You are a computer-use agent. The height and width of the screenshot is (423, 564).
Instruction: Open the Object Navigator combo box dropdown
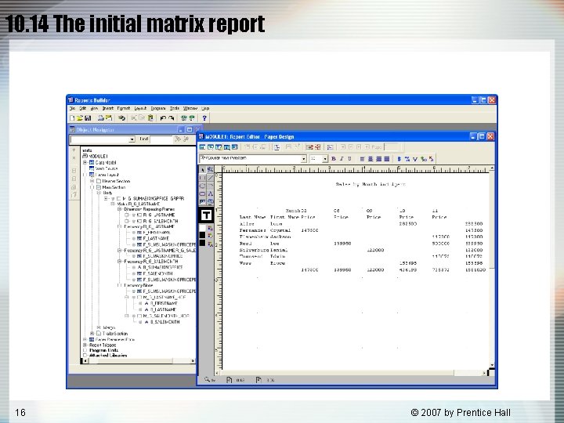tap(132, 139)
